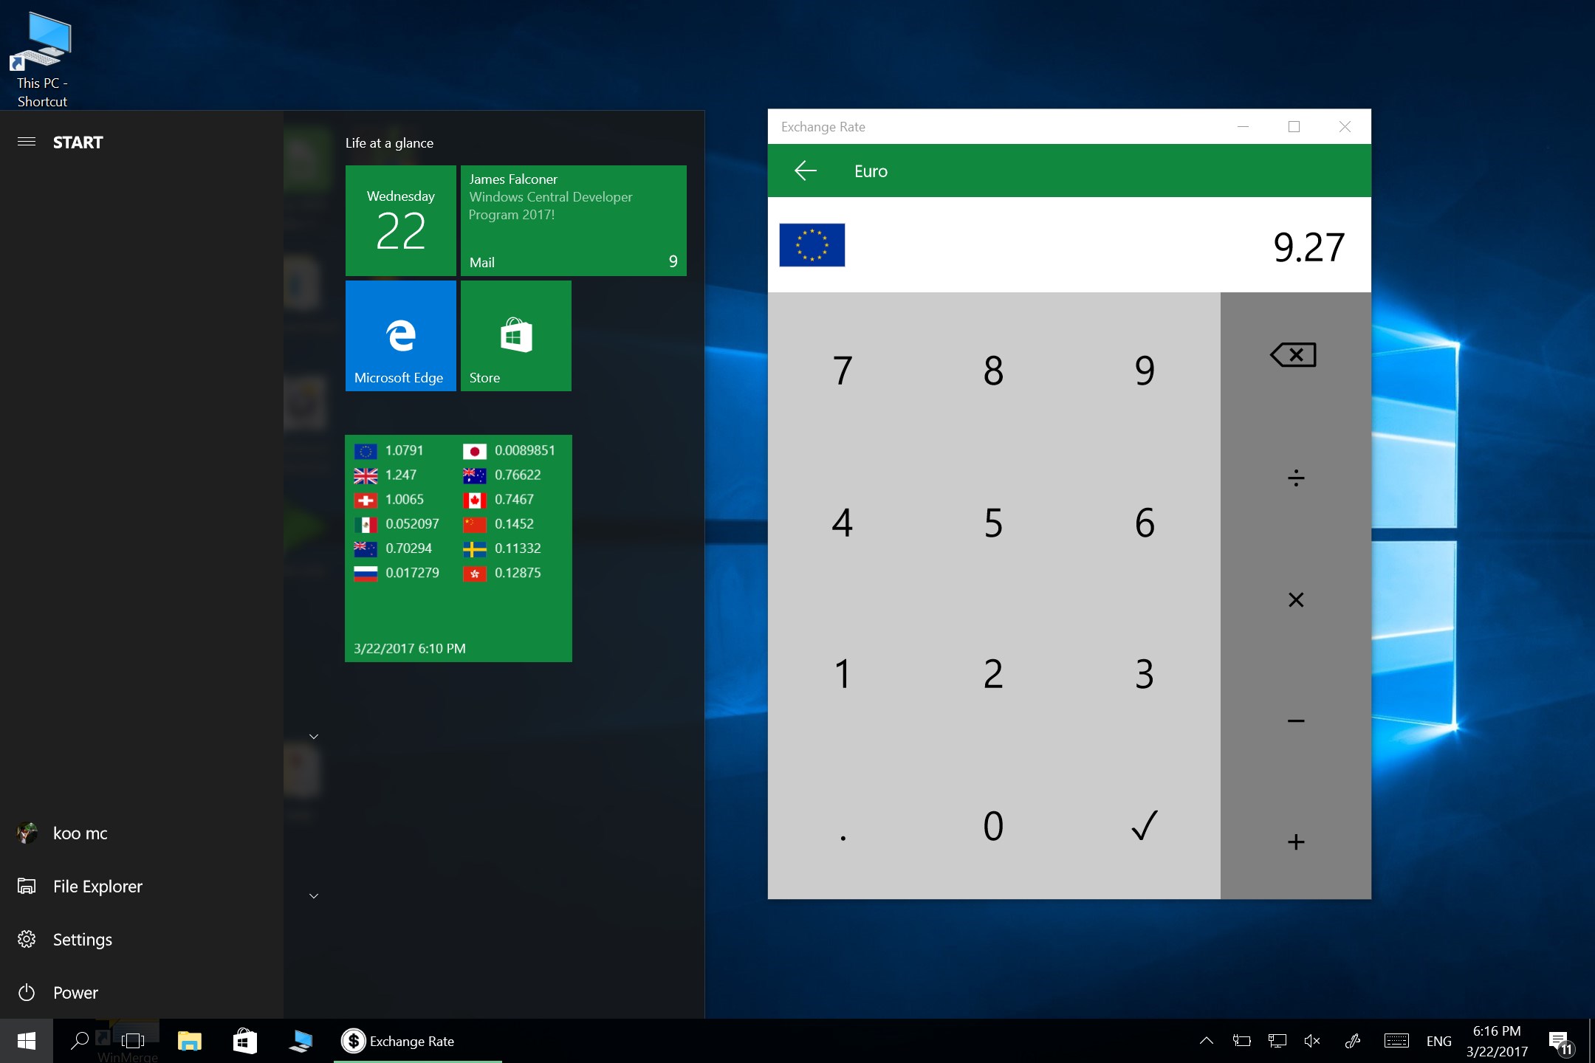Open Settings from Start menu

pyautogui.click(x=81, y=940)
